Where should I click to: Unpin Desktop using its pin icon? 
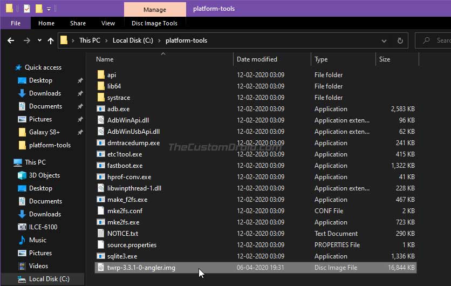pyautogui.click(x=80, y=80)
